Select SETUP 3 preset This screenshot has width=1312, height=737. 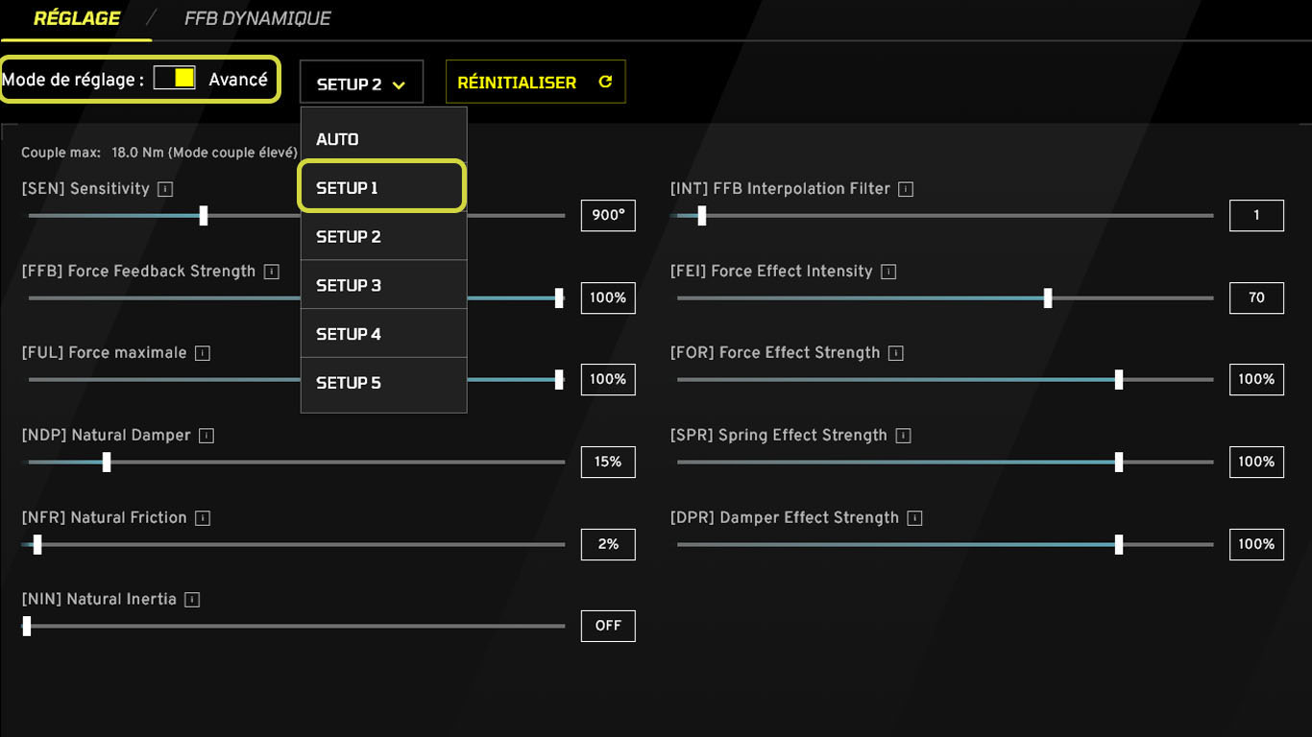click(383, 285)
